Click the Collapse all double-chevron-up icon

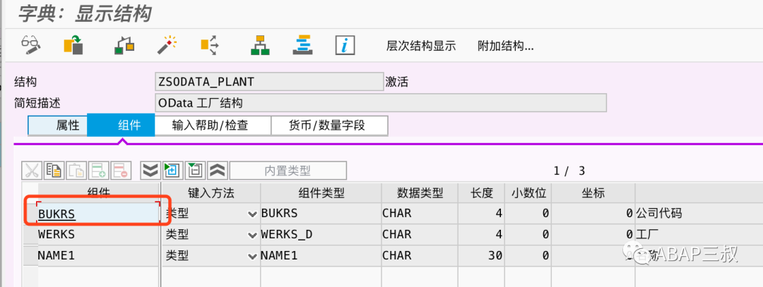point(218,171)
